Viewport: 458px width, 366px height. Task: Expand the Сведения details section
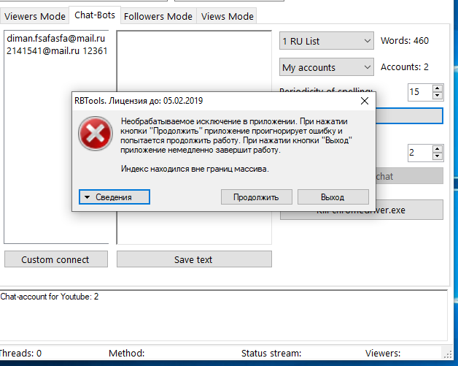pos(114,197)
